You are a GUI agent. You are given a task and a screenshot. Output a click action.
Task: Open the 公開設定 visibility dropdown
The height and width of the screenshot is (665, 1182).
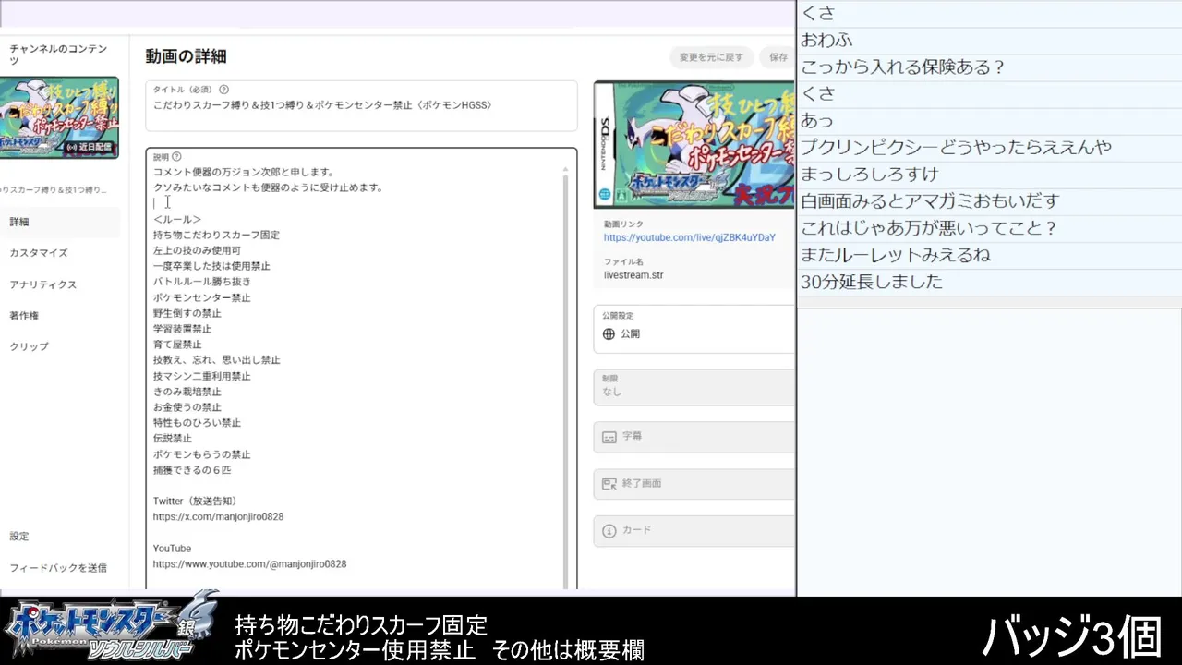694,329
